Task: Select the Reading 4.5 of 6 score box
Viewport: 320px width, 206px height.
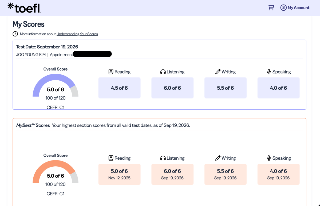Action: click(x=119, y=88)
